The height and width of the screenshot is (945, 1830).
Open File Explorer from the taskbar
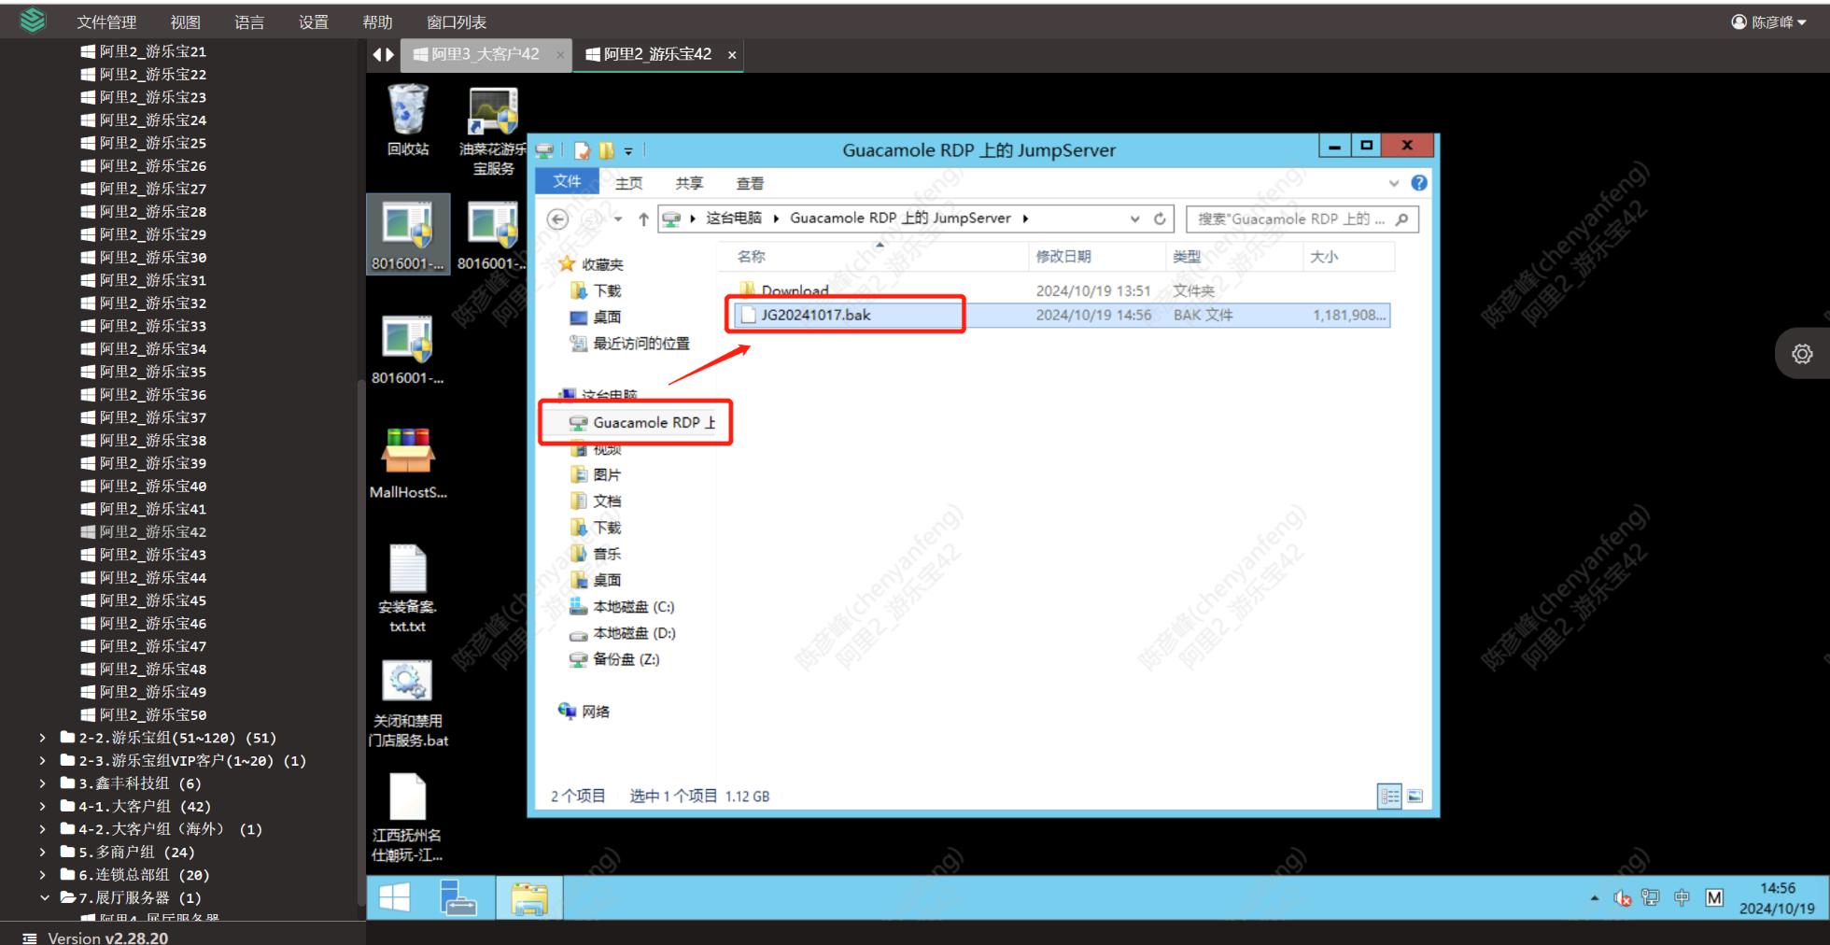point(529,898)
